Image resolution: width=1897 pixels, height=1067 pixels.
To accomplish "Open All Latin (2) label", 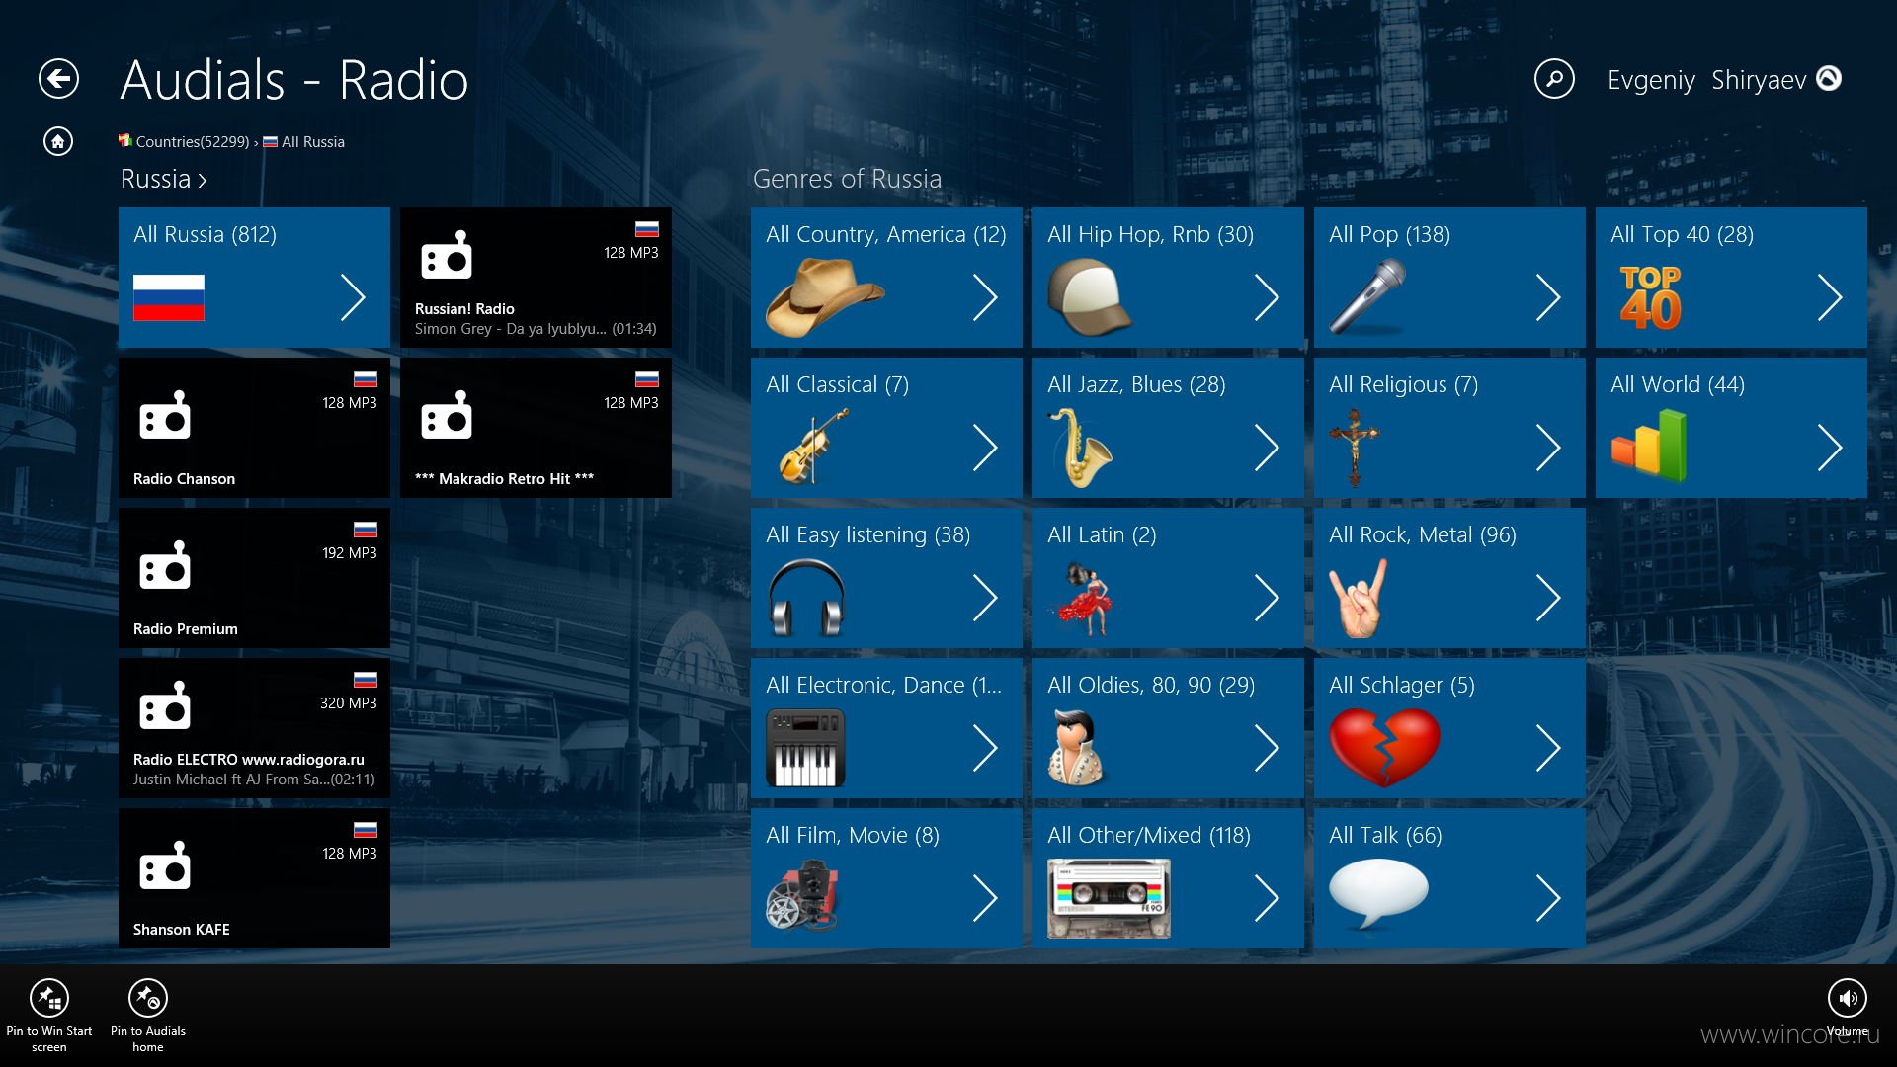I will click(x=1102, y=534).
